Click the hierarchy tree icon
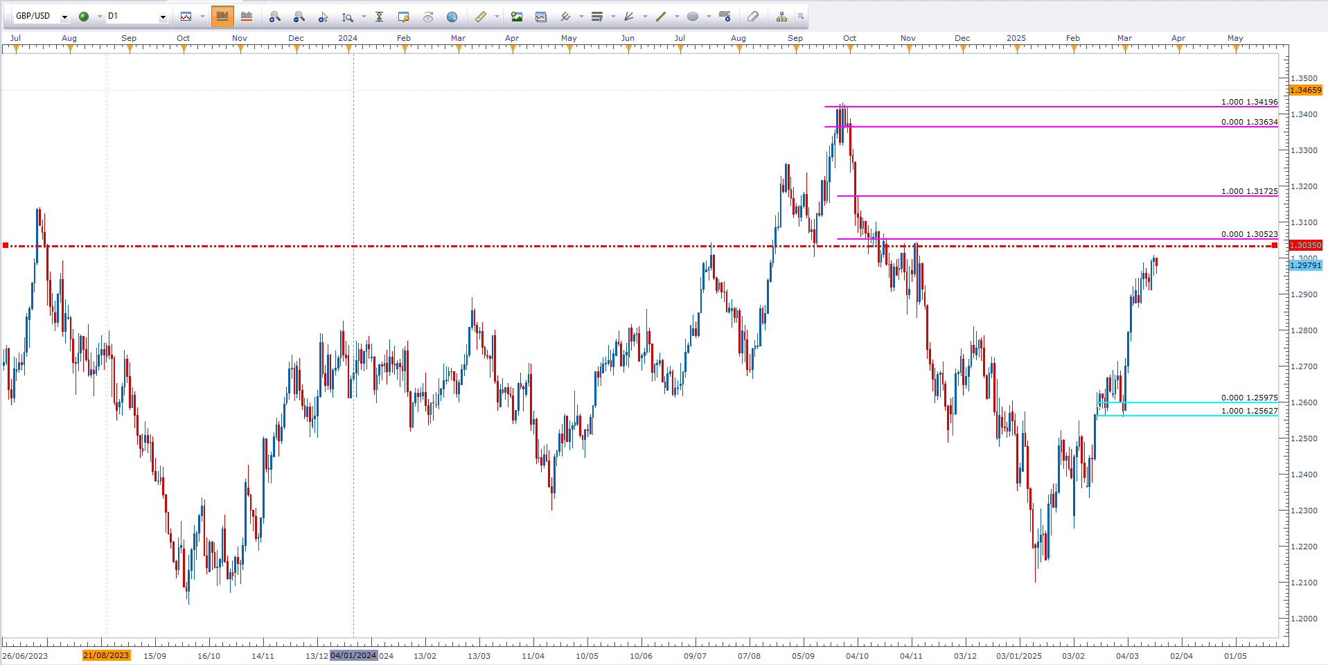 781,17
